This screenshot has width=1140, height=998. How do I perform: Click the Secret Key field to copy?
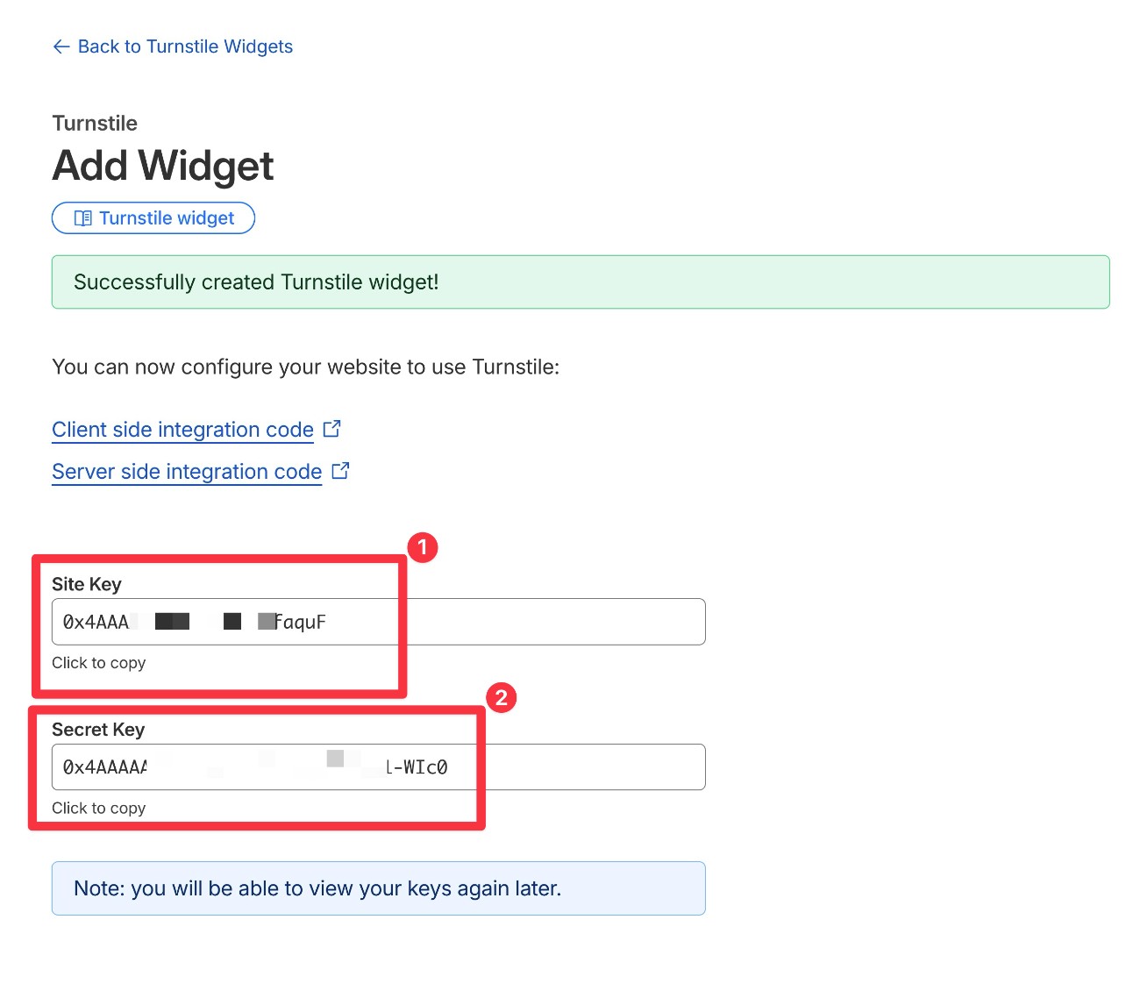(378, 767)
